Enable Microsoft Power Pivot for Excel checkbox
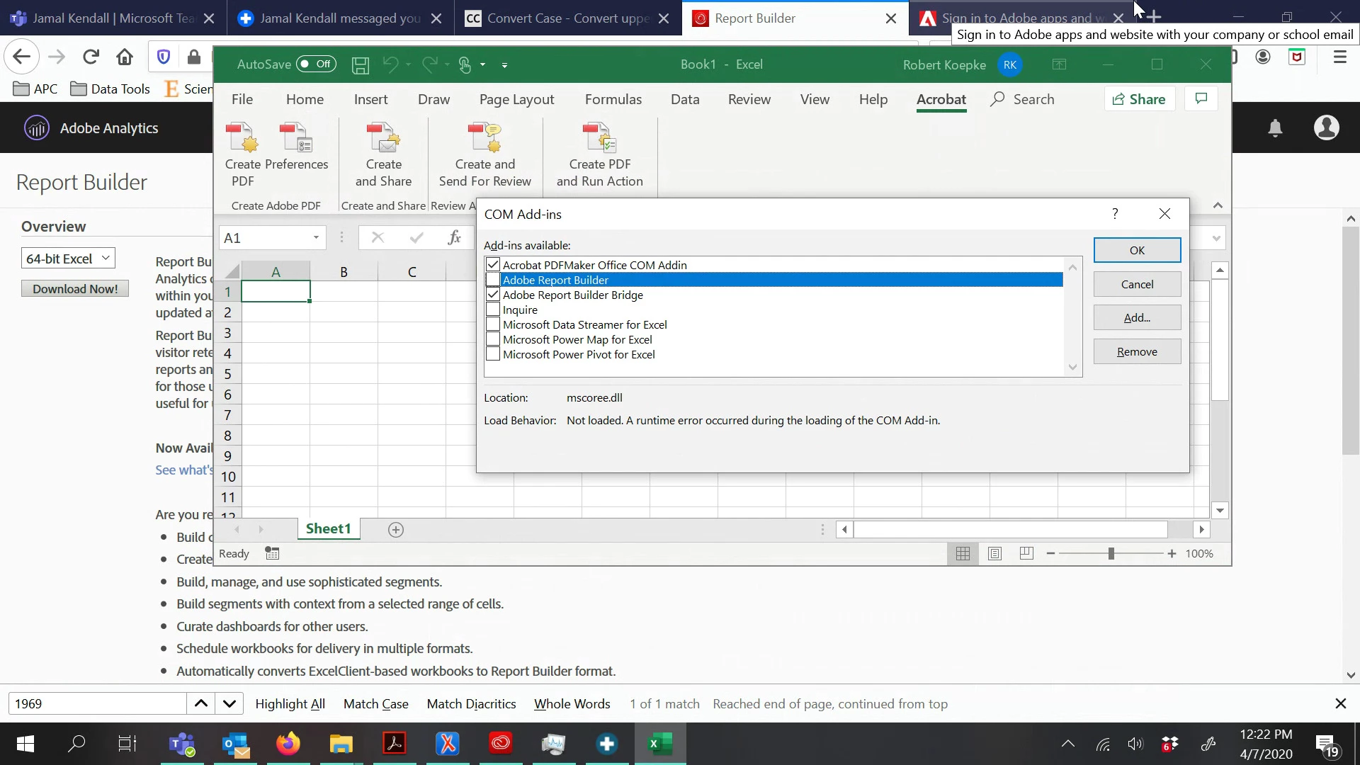 493,354
